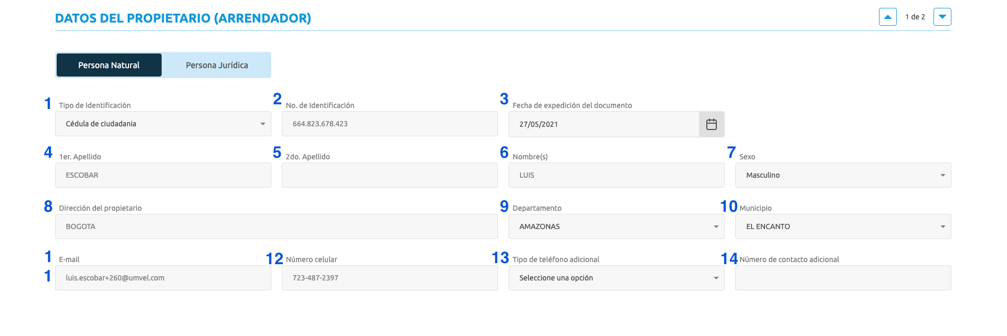
Task: Expand the Municipio dropdown showing EL ENCANTO
Action: click(843, 226)
